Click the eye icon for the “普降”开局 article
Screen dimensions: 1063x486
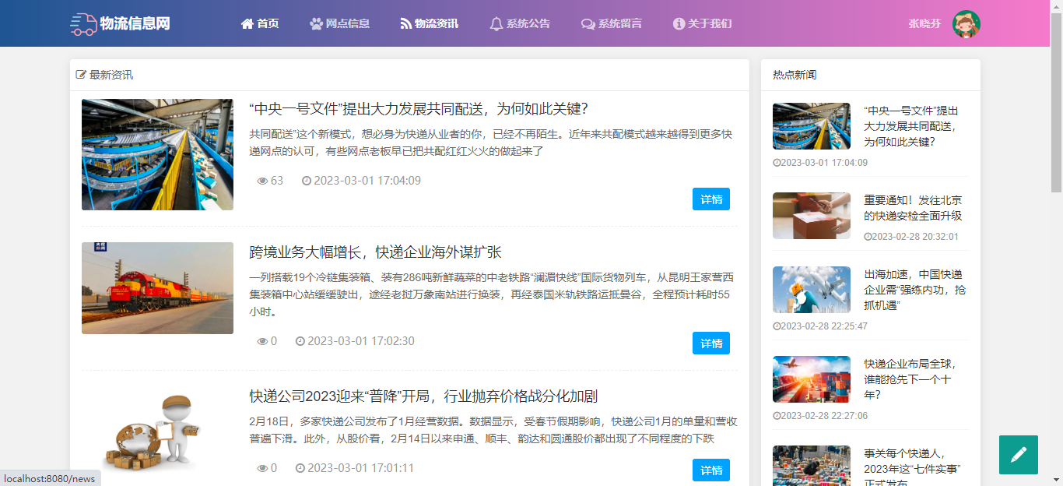(262, 468)
